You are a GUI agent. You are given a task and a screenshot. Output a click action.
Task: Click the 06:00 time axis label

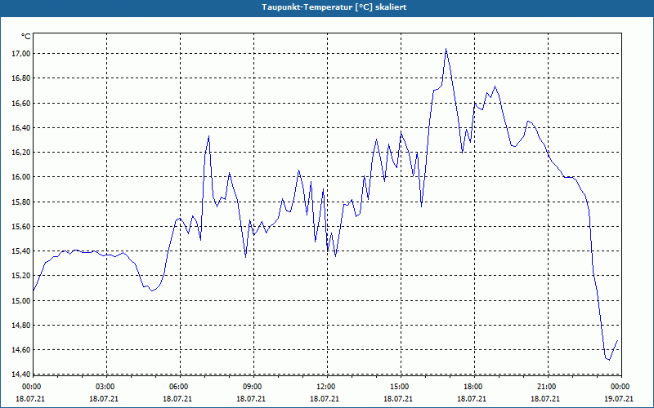click(x=179, y=387)
